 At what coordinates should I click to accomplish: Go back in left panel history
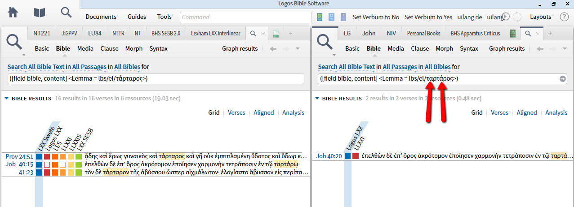point(273,48)
